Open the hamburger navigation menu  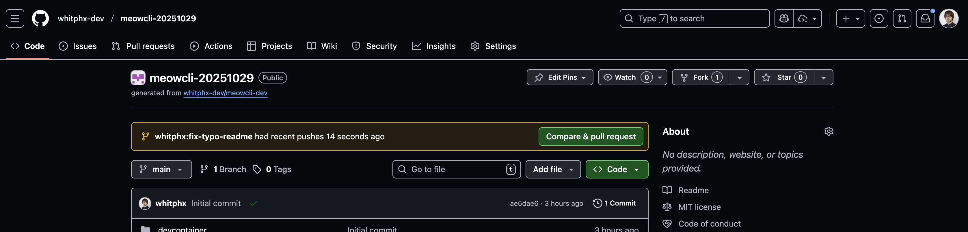click(15, 18)
